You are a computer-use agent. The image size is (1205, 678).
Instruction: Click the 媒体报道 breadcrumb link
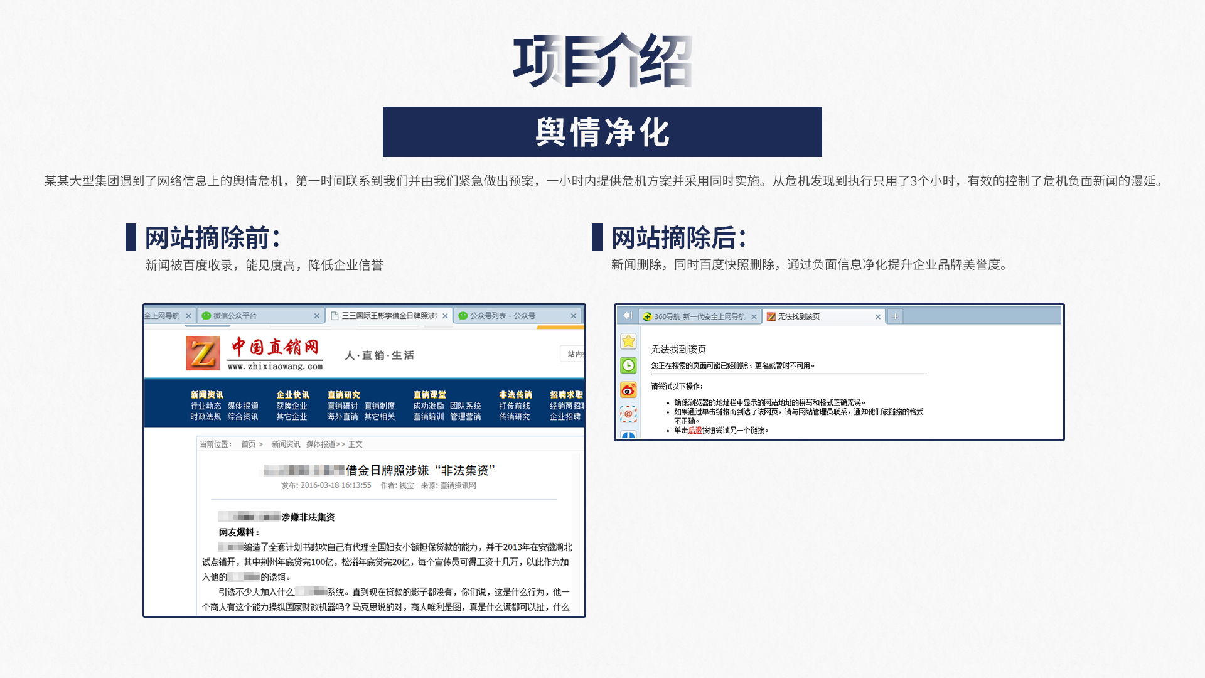tap(320, 444)
